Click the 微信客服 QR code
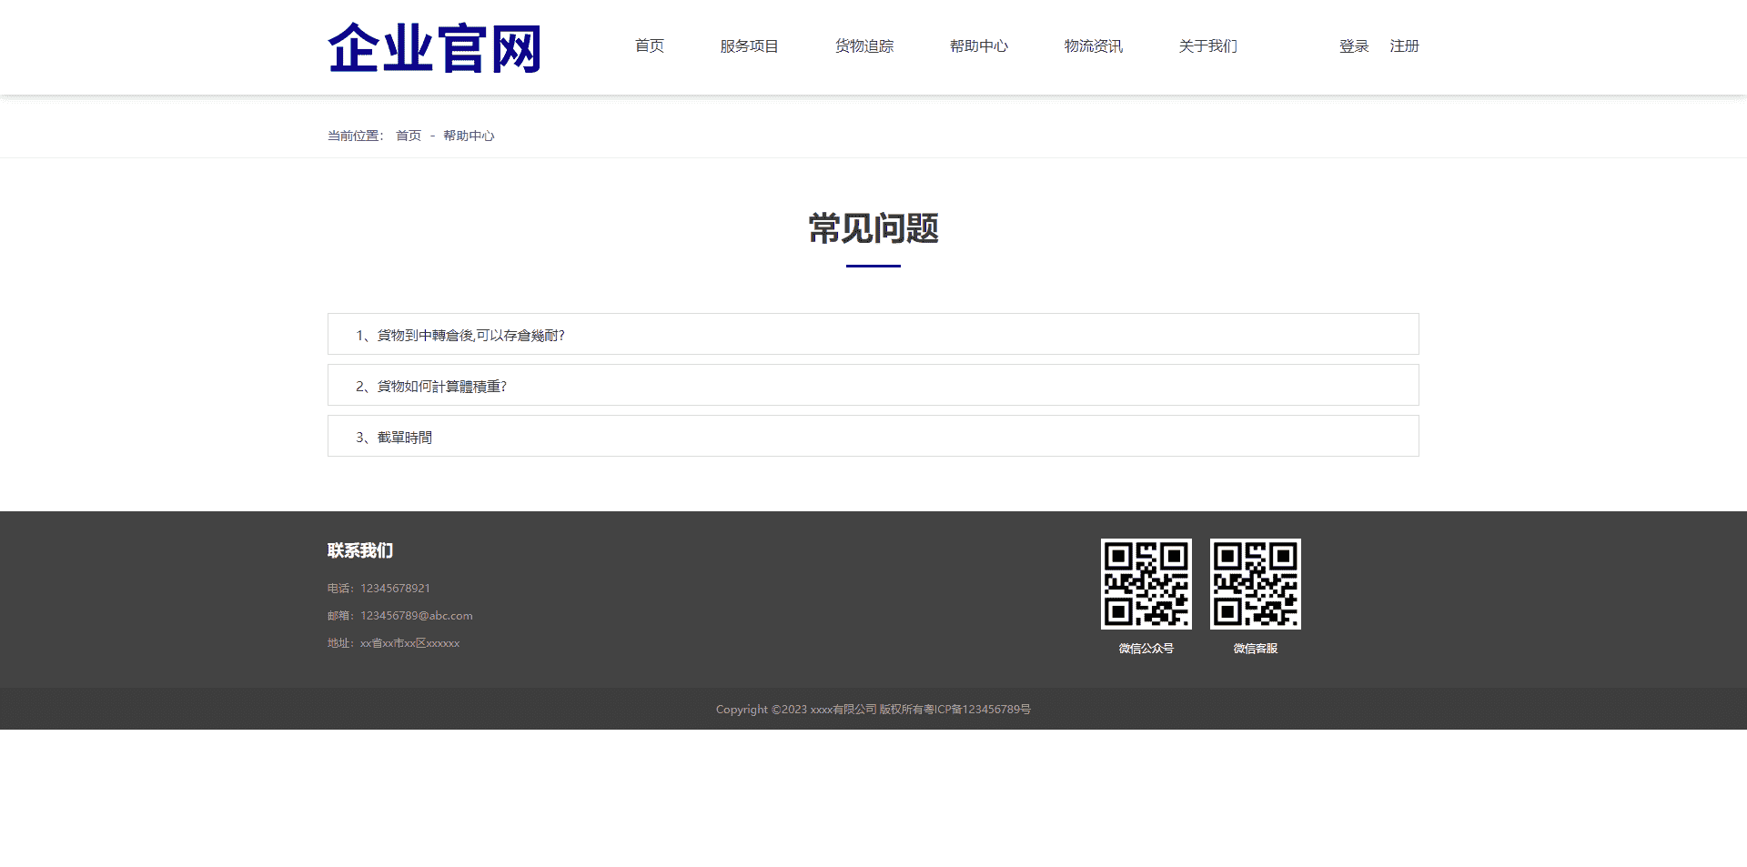The height and width of the screenshot is (867, 1747). click(x=1256, y=584)
